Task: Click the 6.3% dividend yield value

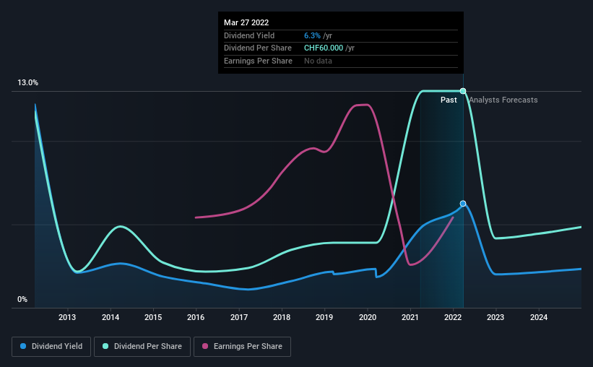Action: 312,35
